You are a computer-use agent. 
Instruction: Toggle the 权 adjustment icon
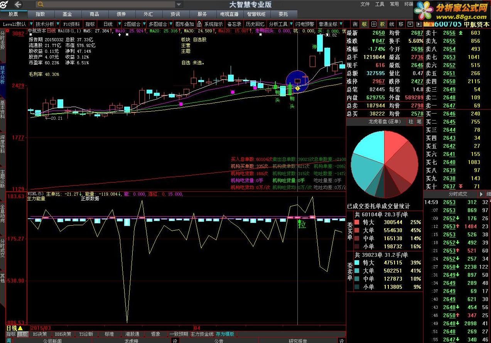tap(382, 24)
